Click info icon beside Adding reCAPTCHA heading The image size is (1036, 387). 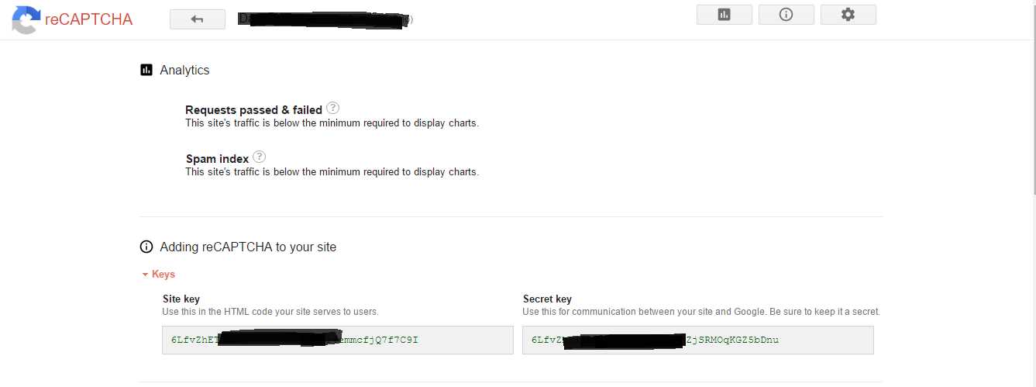146,247
